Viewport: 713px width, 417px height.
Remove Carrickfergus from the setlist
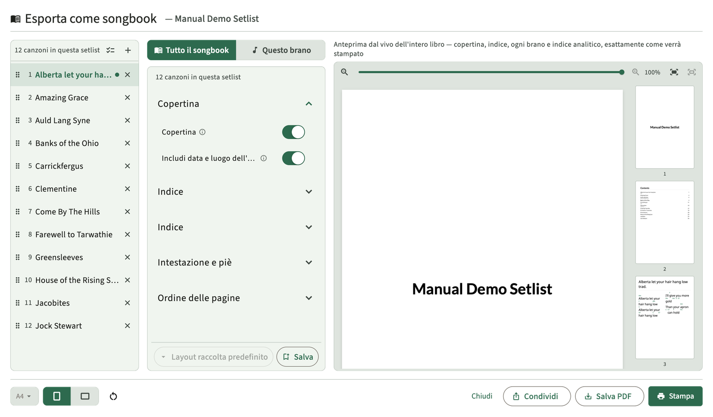tap(127, 166)
